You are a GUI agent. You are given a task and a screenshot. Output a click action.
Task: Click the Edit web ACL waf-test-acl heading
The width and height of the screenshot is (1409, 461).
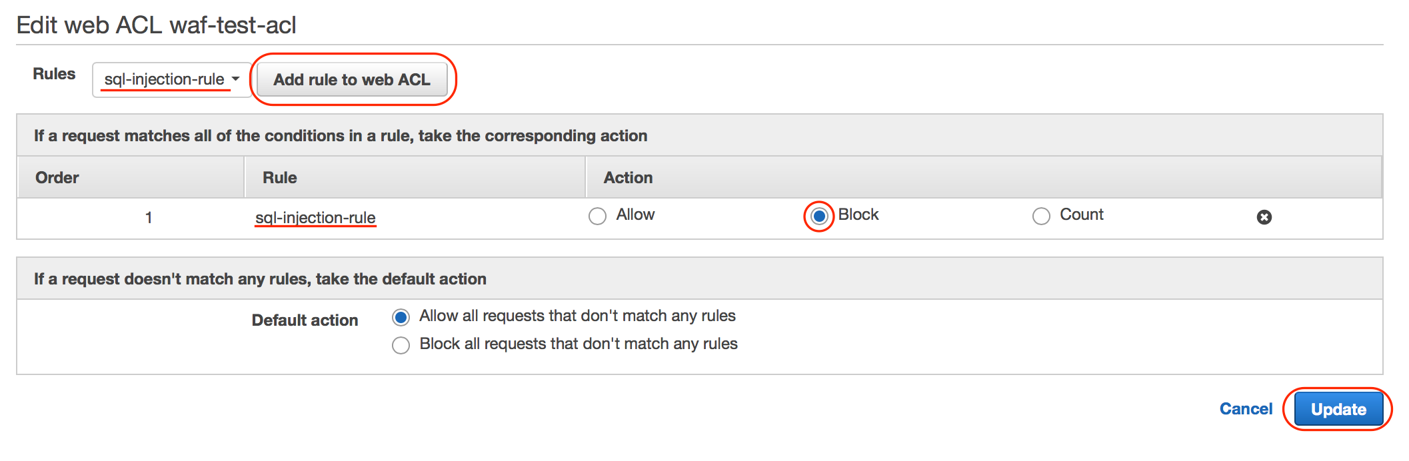click(x=158, y=27)
